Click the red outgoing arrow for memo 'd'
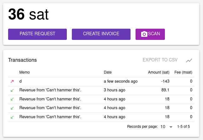203x140 pixels. (x=12, y=81)
